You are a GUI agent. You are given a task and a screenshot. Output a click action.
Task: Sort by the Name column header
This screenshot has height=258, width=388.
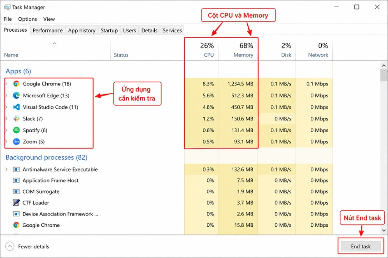coord(55,50)
